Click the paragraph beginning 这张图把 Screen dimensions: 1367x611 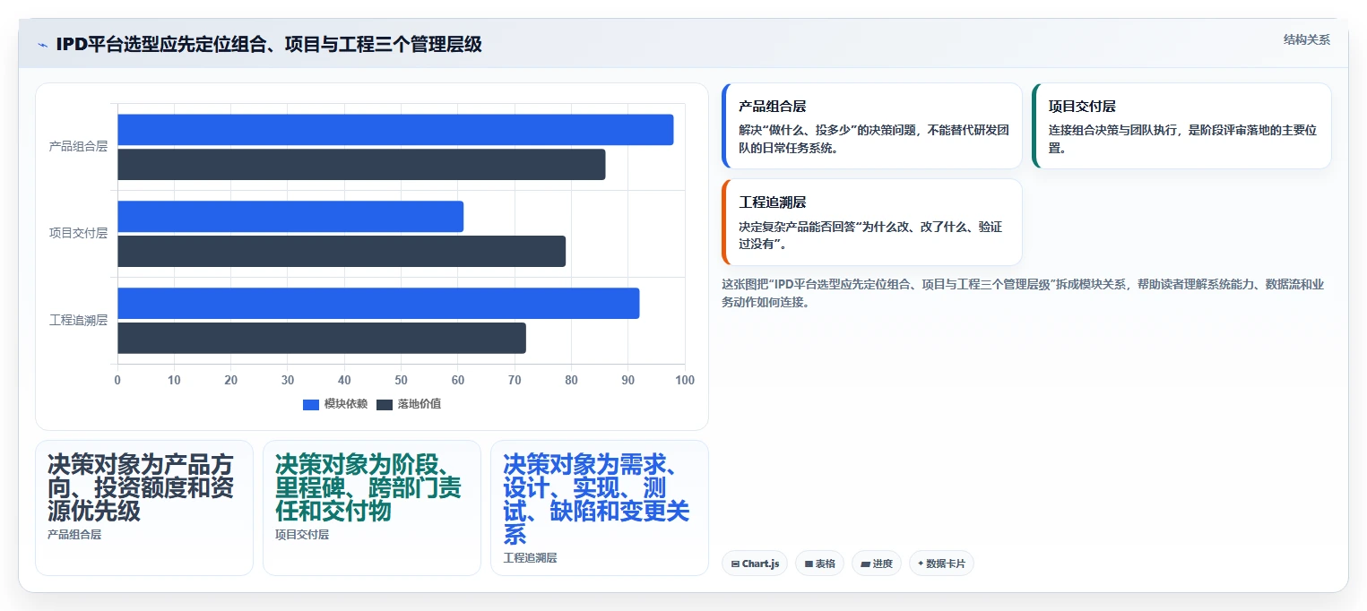tap(1023, 293)
